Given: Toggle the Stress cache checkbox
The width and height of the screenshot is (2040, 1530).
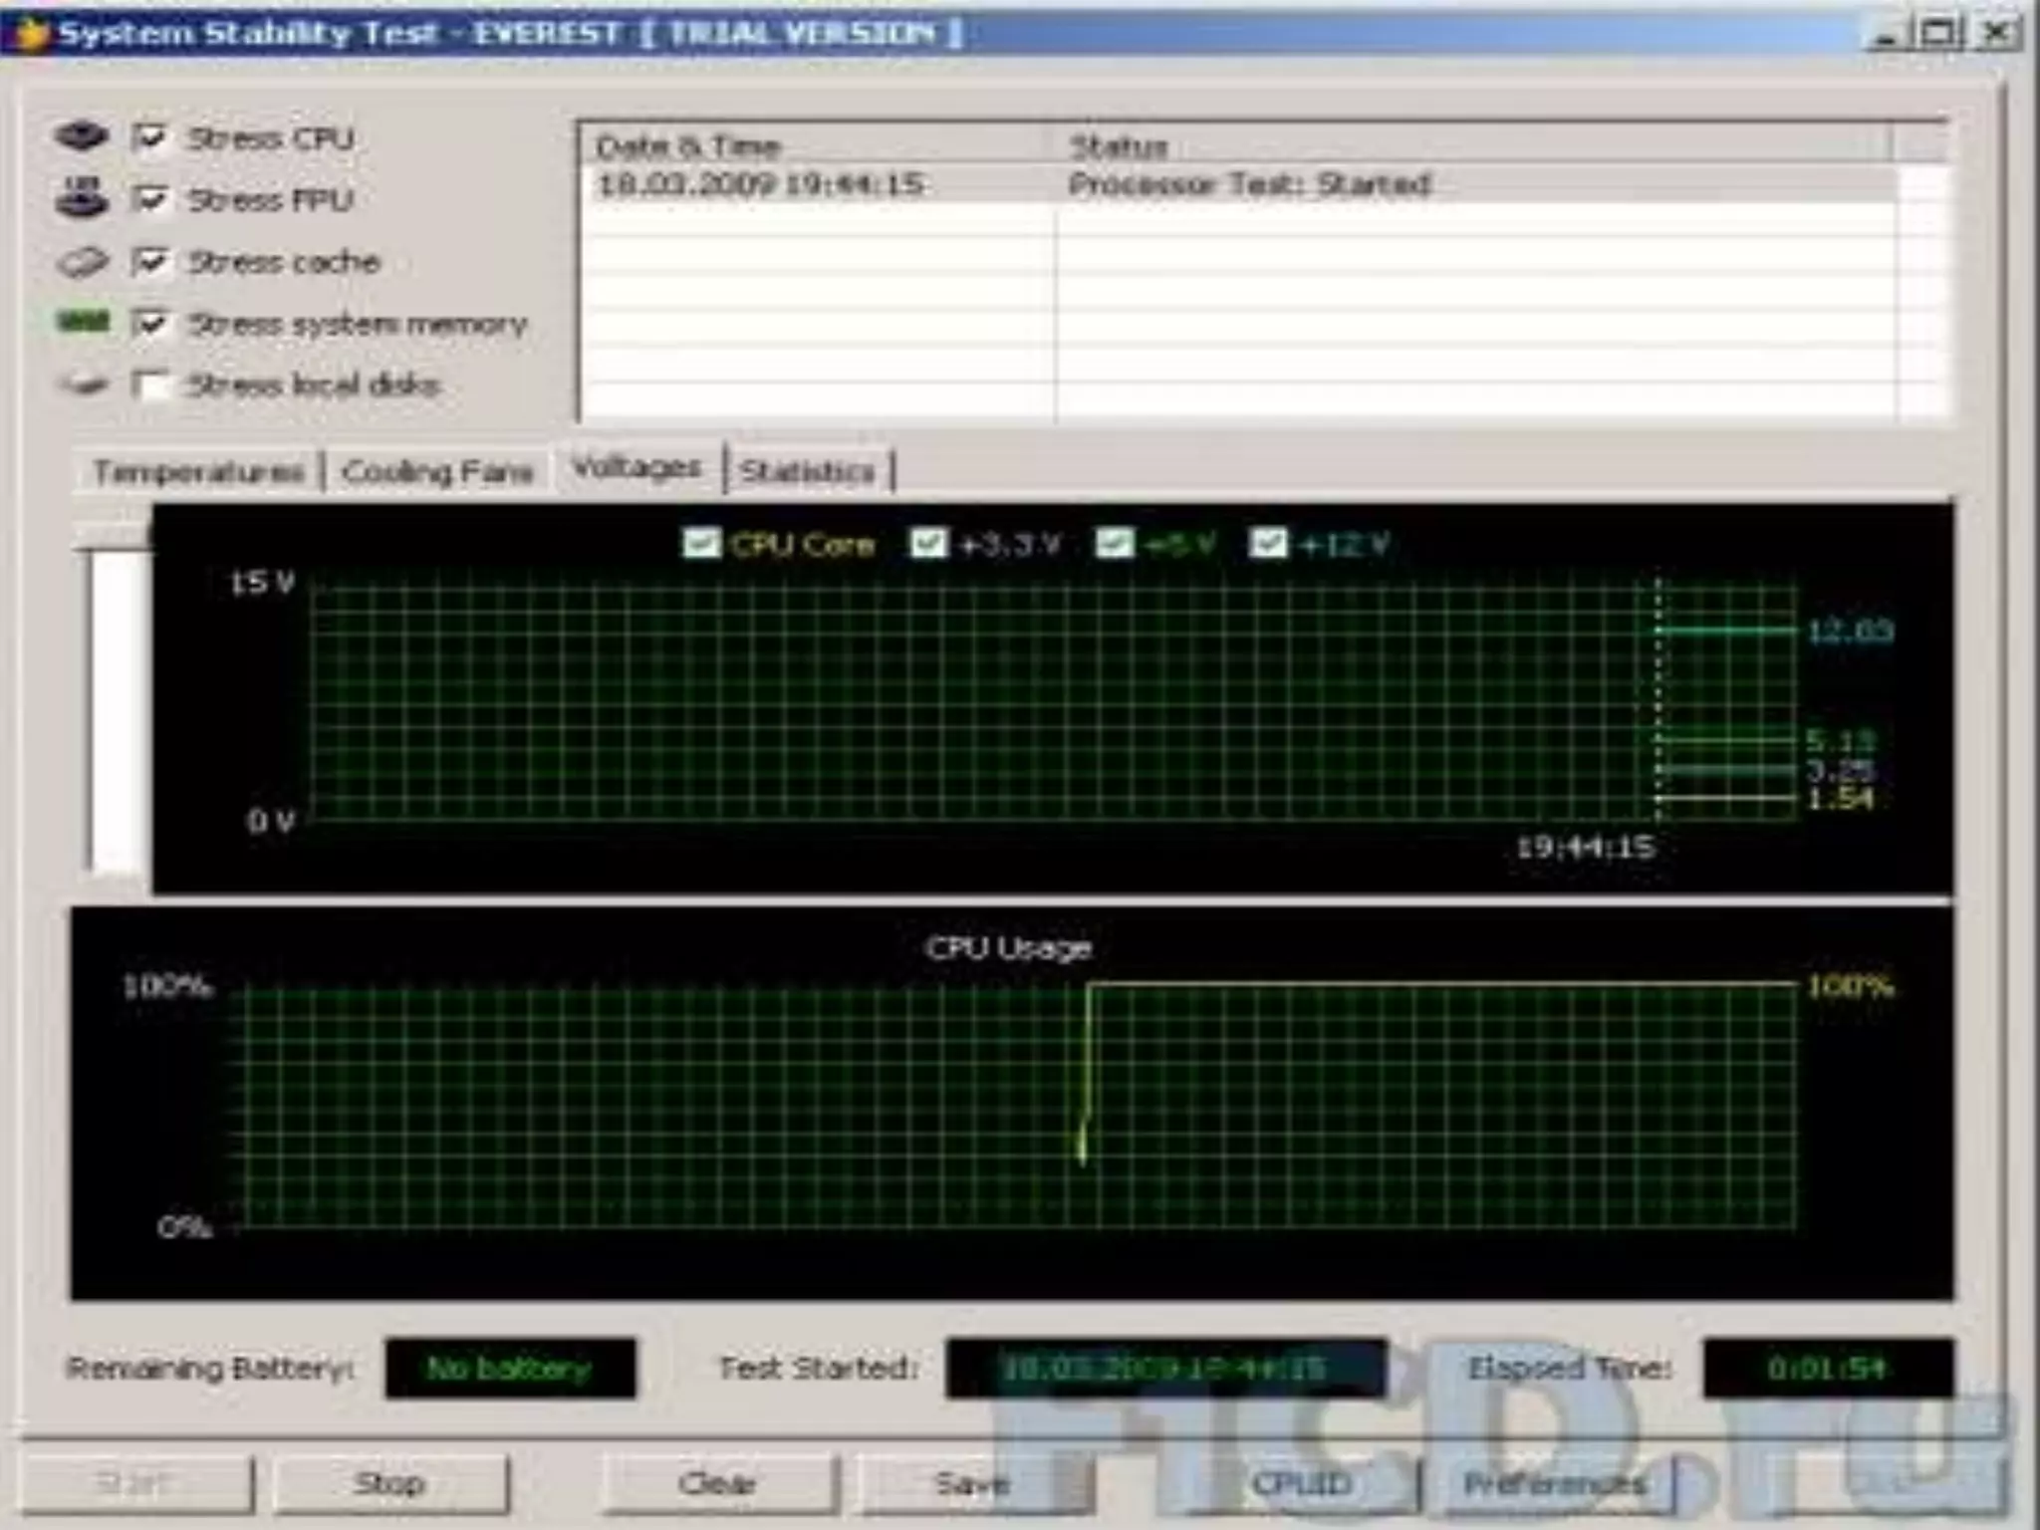Looking at the screenshot, I should tap(149, 262).
